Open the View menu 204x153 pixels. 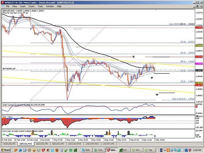(15, 6)
